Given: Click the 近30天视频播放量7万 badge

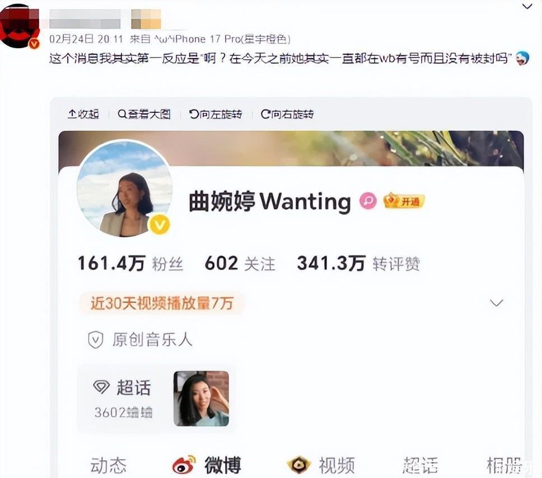Looking at the screenshot, I should pos(162,303).
